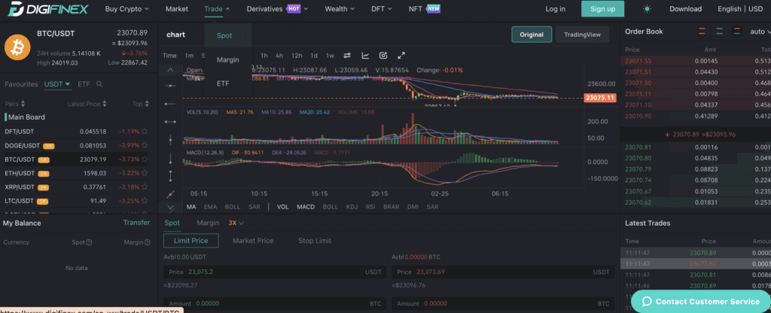Open the Buy Crypto dropdown menu
The height and width of the screenshot is (313, 771).
[127, 9]
